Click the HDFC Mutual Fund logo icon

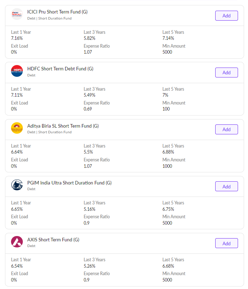pyautogui.click(x=17, y=71)
